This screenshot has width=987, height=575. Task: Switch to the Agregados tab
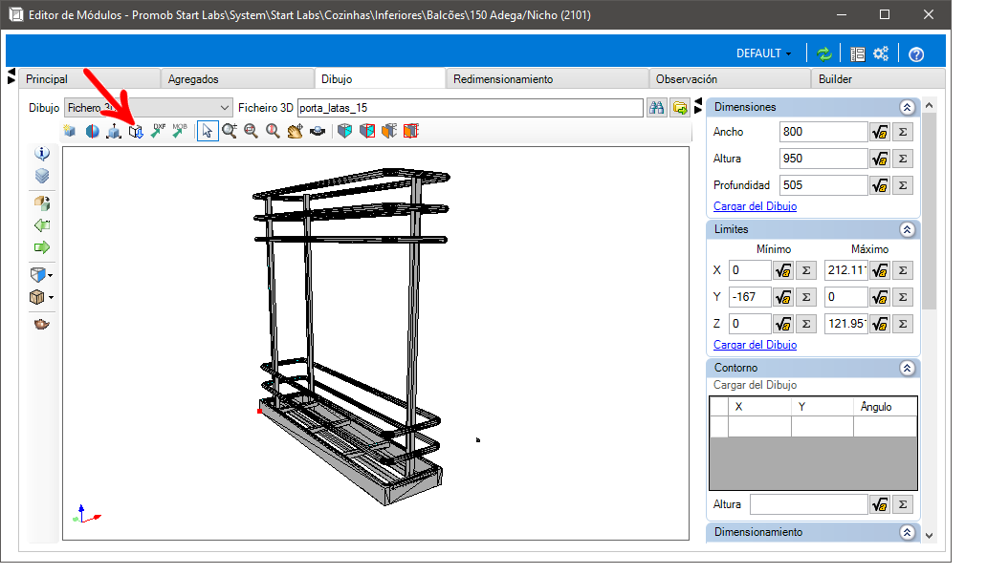pyautogui.click(x=236, y=79)
